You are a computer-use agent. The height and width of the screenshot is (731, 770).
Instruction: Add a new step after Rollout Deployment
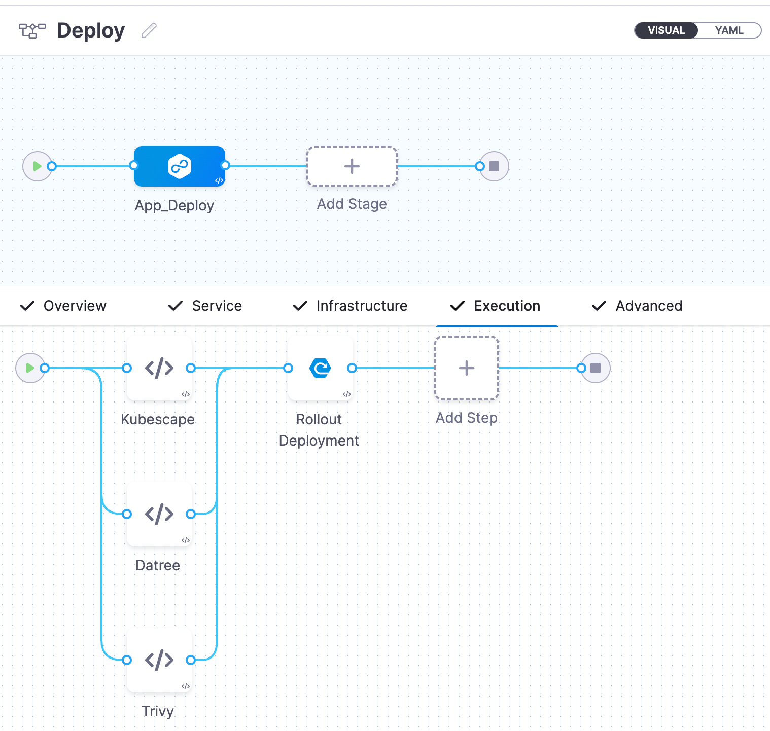(x=467, y=368)
